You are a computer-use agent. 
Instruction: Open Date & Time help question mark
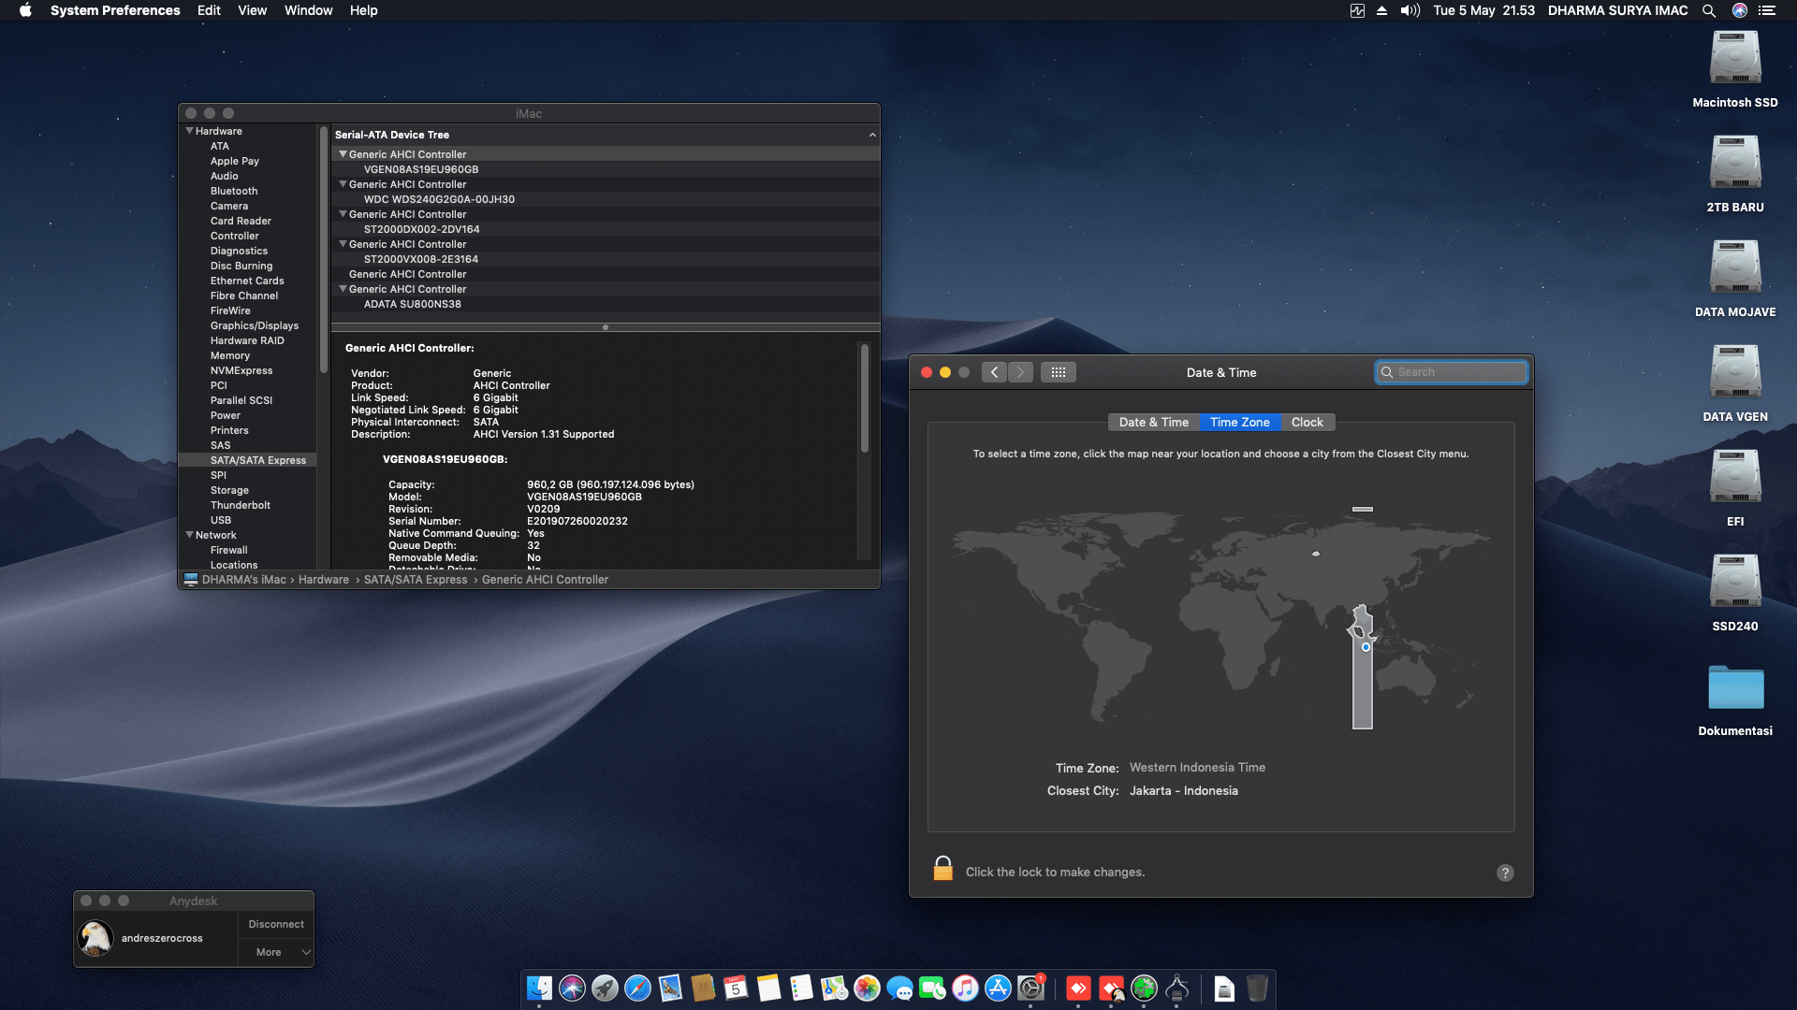(1505, 873)
